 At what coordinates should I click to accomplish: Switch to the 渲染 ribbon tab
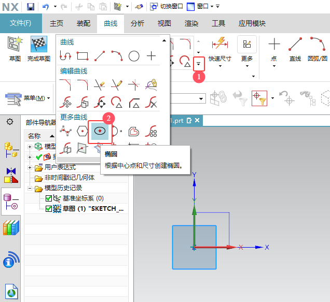(x=191, y=23)
